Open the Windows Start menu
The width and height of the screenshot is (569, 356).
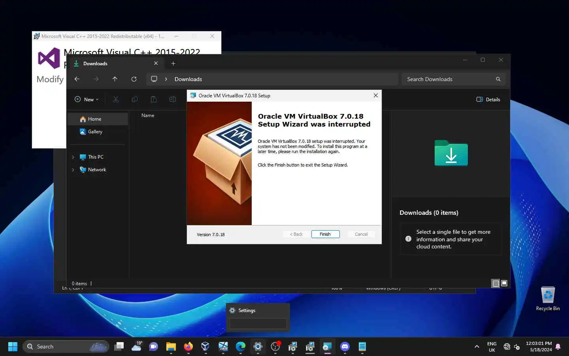coord(13,347)
